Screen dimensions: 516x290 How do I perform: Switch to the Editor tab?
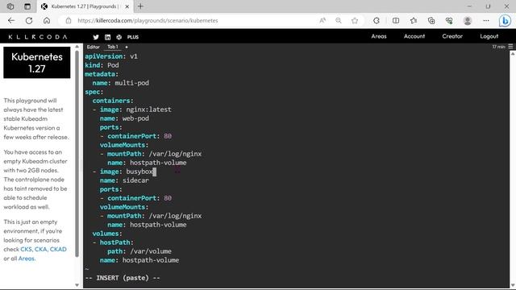(x=94, y=47)
